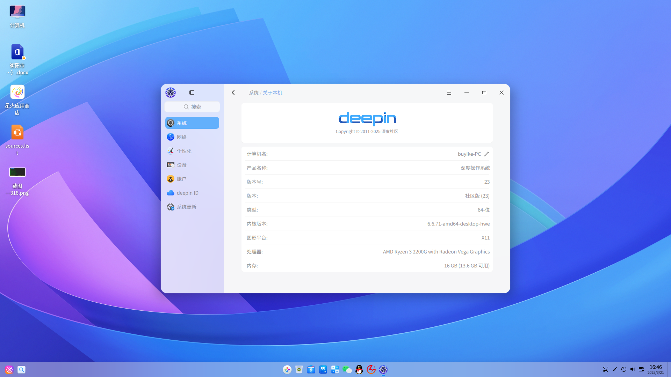Edit the computer name with the pencil icon
This screenshot has height=377, width=671.
pyautogui.click(x=486, y=154)
